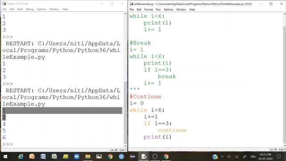Click the editor window scrollbar thumb
The height and width of the screenshot is (161, 286).
pos(285,85)
